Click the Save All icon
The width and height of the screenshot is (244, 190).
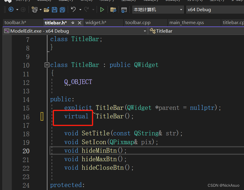pos(62,9)
